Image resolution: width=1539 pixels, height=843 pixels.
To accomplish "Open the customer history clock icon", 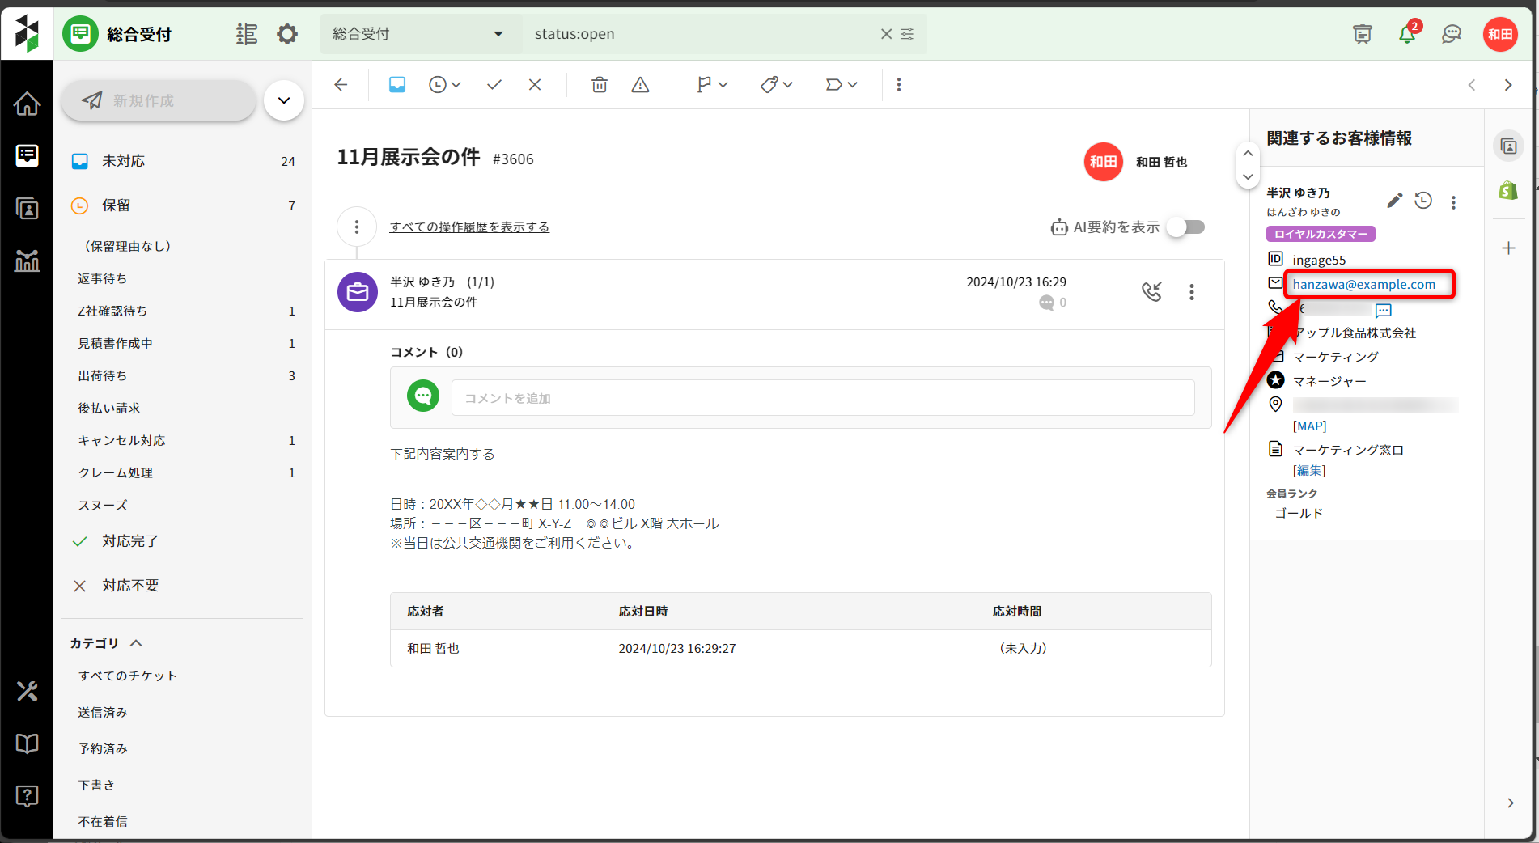I will (x=1423, y=201).
